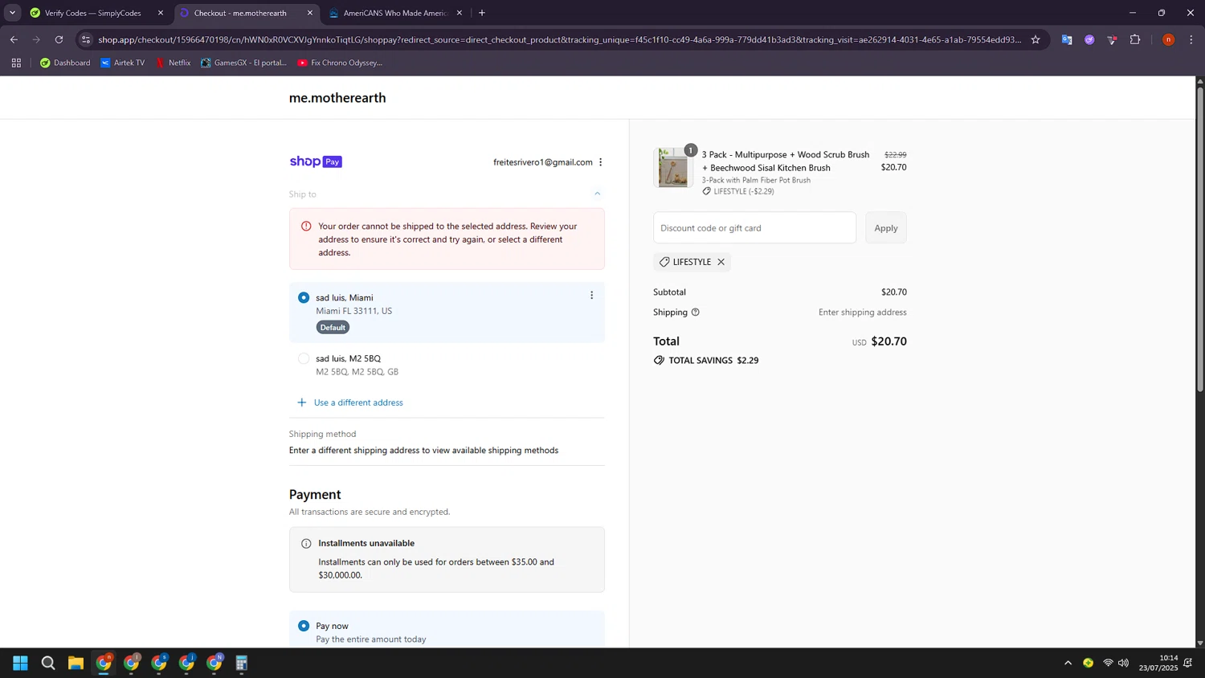This screenshot has height=678, width=1205.
Task: Click the Apply discount button
Action: click(x=886, y=228)
